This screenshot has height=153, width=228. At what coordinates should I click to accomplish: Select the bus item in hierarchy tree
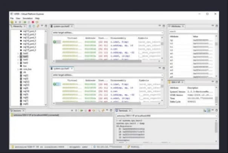25,66
